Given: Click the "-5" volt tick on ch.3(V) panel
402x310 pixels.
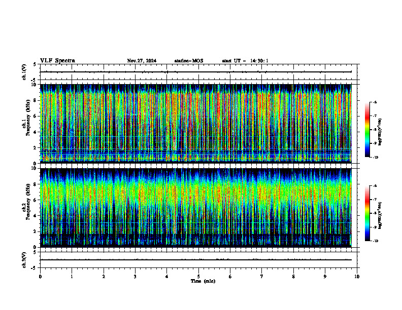Looking at the screenshot, I should (34, 268).
